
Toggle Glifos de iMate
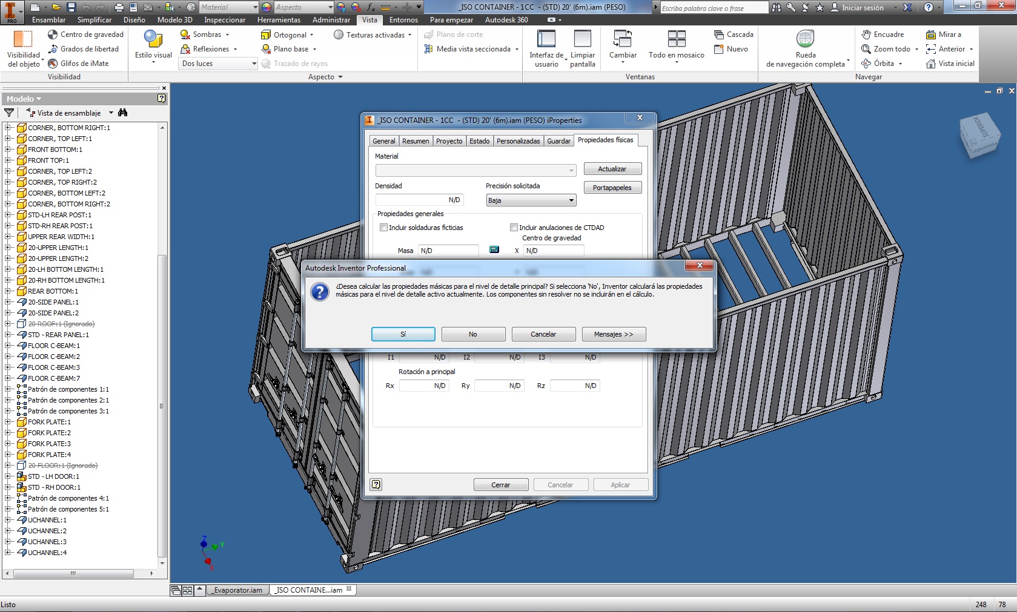pyautogui.click(x=78, y=64)
